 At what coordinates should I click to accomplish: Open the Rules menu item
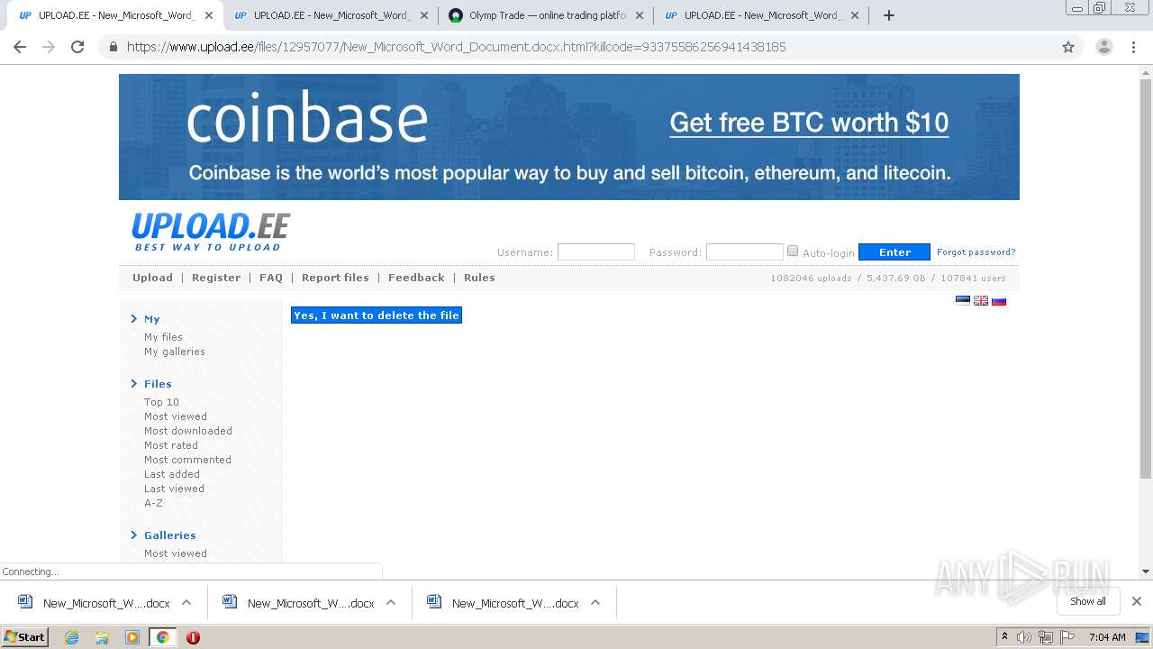[479, 278]
